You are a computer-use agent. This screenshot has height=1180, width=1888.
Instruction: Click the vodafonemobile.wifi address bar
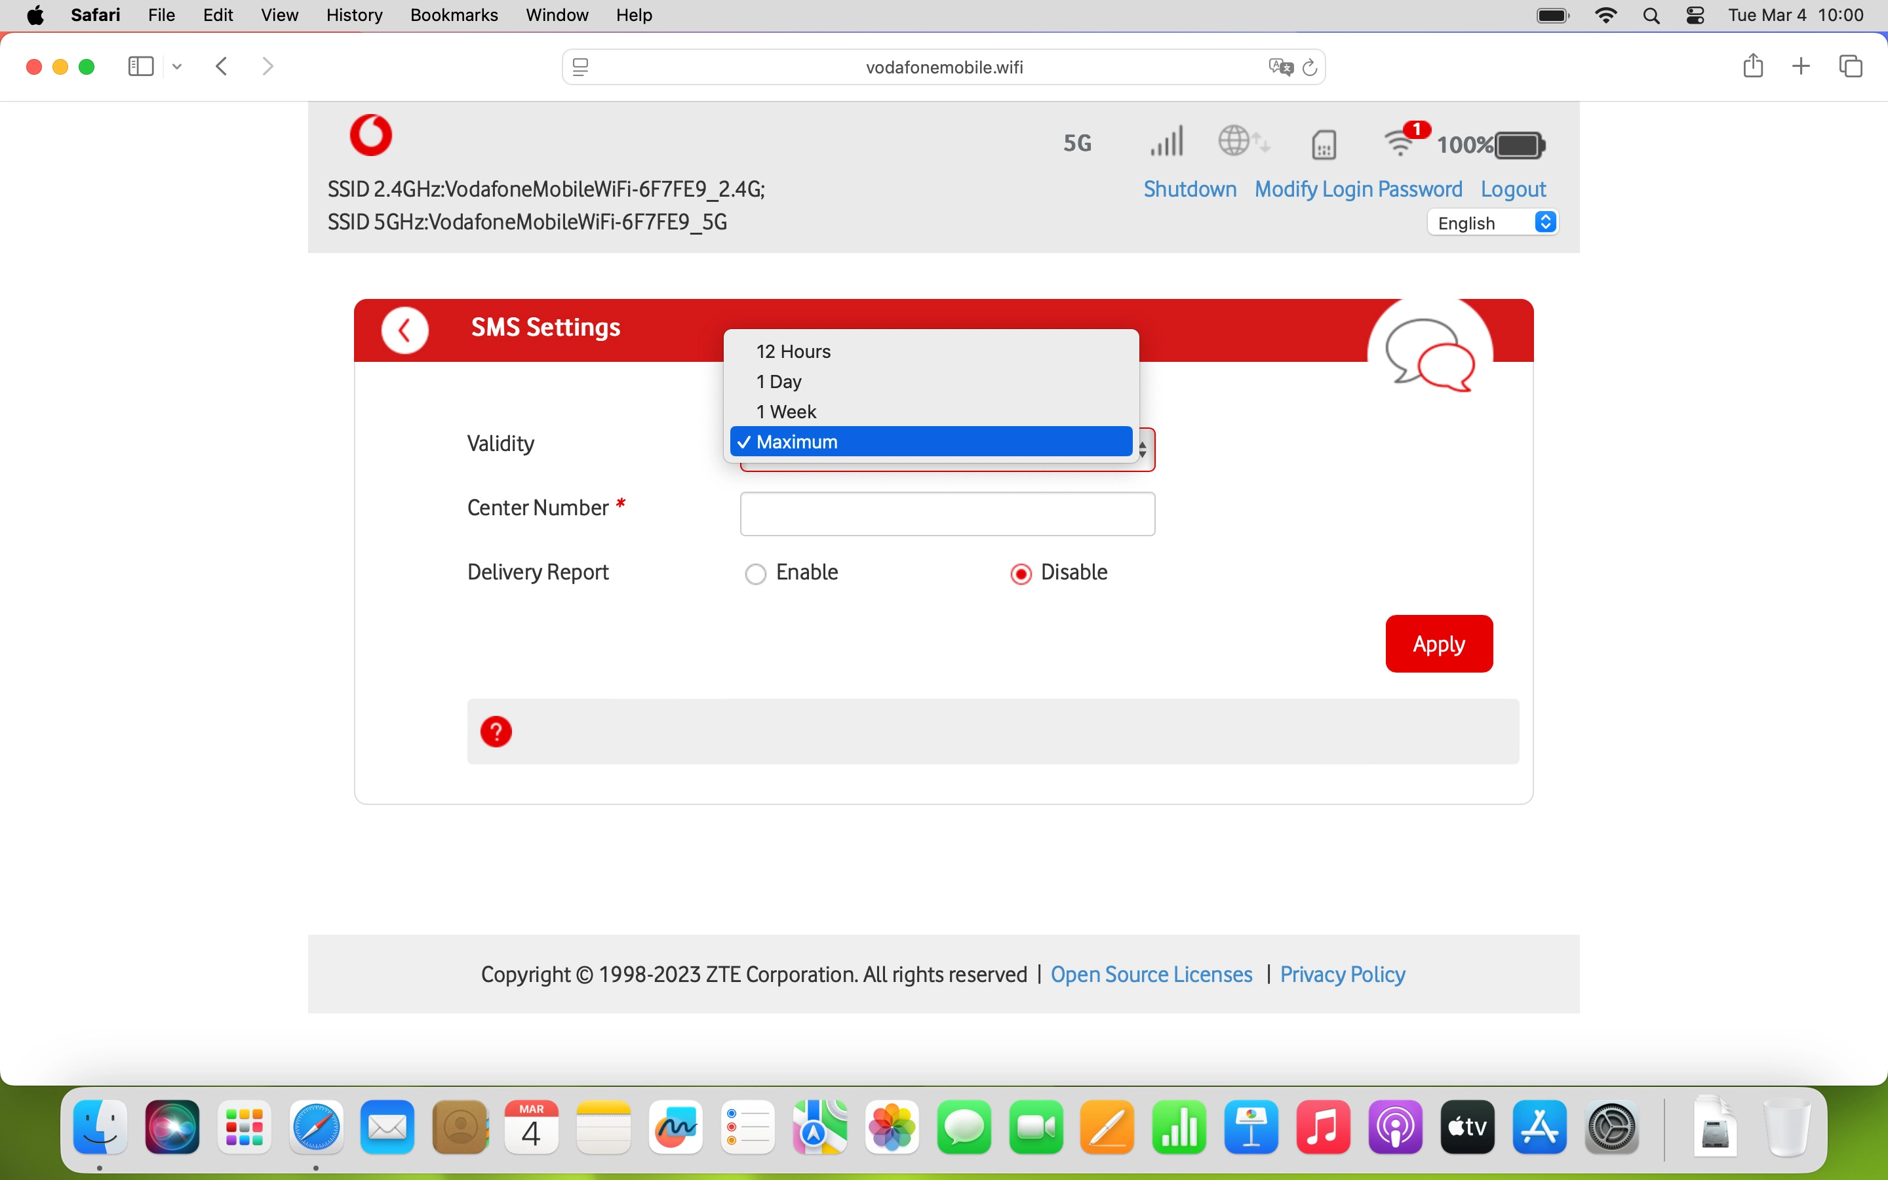[943, 67]
